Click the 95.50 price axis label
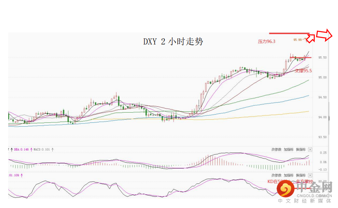Image resolution: width=338 pixels, height=208 pixels. (323, 57)
